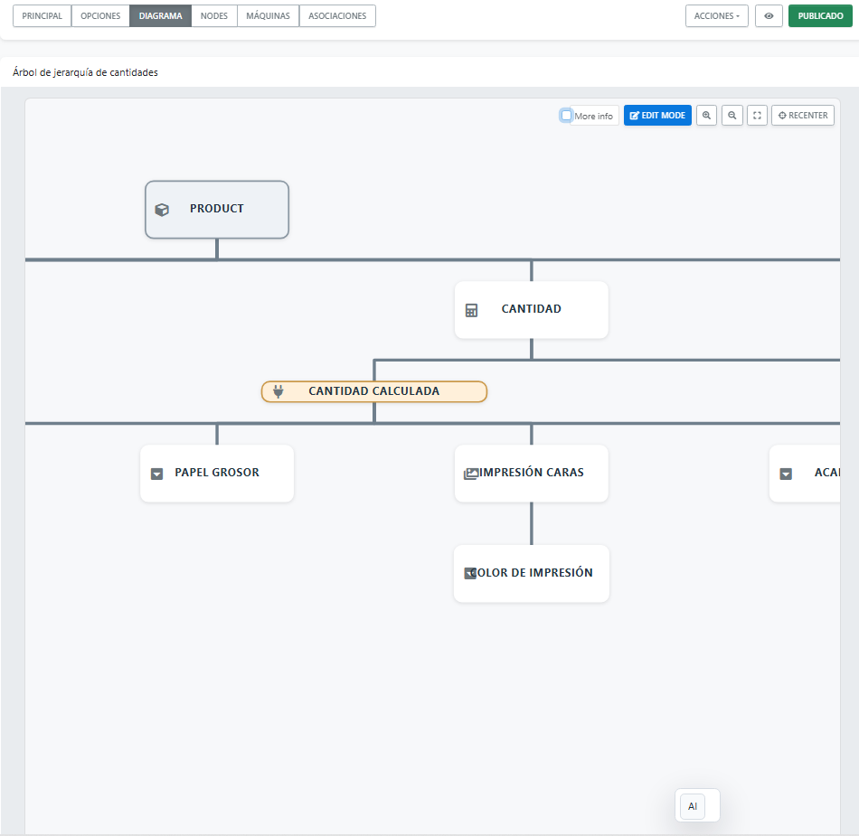Click the PRODUCT cube icon
The height and width of the screenshot is (836, 859).
tap(162, 210)
